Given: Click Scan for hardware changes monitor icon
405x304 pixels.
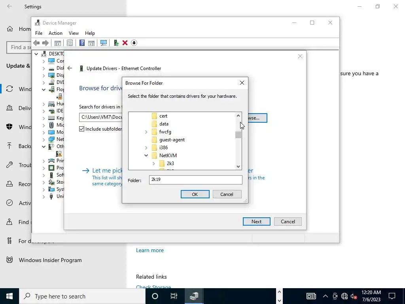Looking at the screenshot, I should click(104, 43).
